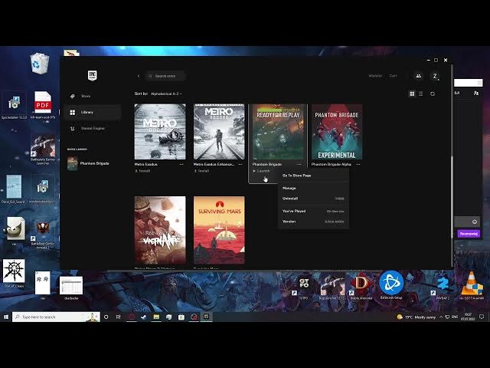Open the account profile icon Z
The image size is (490, 368).
click(435, 76)
